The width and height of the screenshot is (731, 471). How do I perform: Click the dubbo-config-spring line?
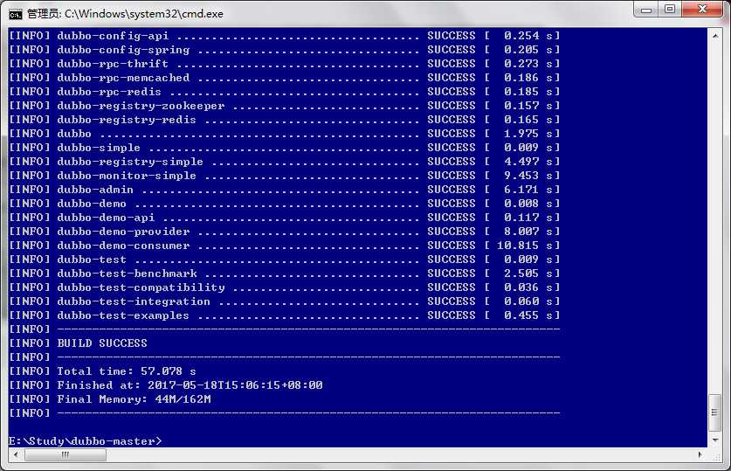pos(285,50)
